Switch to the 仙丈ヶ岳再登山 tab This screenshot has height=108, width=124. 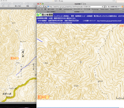coord(51,12)
